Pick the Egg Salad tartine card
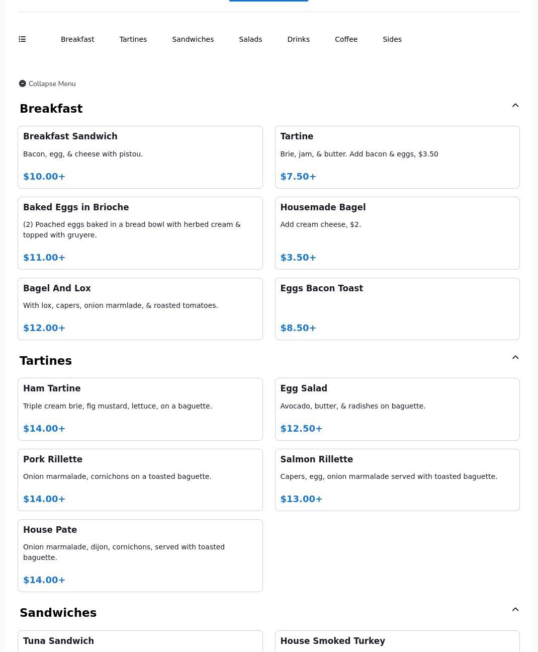Viewport: 538px width, 652px height. pos(397,410)
